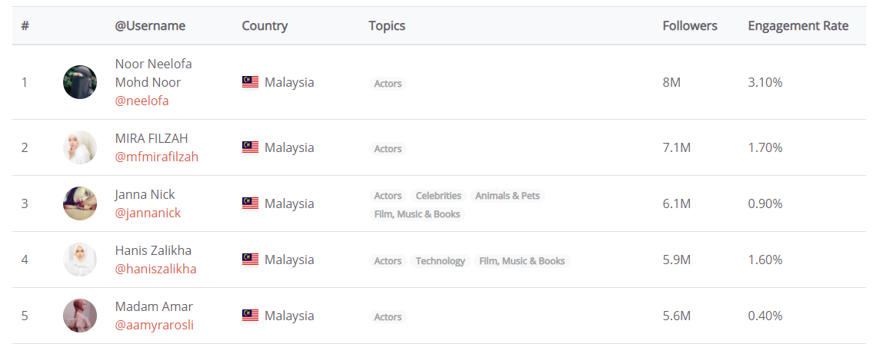The image size is (873, 344).
Task: Click the Actors tag in MIRA FILZAH's row
Action: pyautogui.click(x=388, y=149)
